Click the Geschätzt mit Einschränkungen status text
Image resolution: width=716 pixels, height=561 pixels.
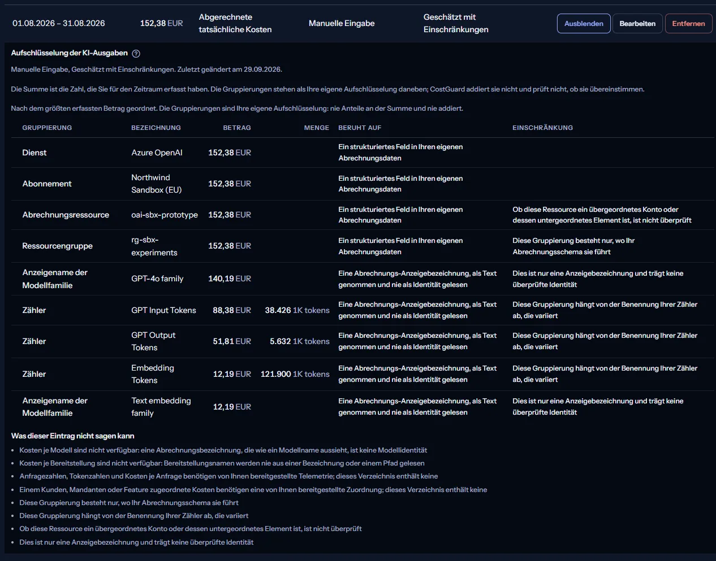point(456,23)
